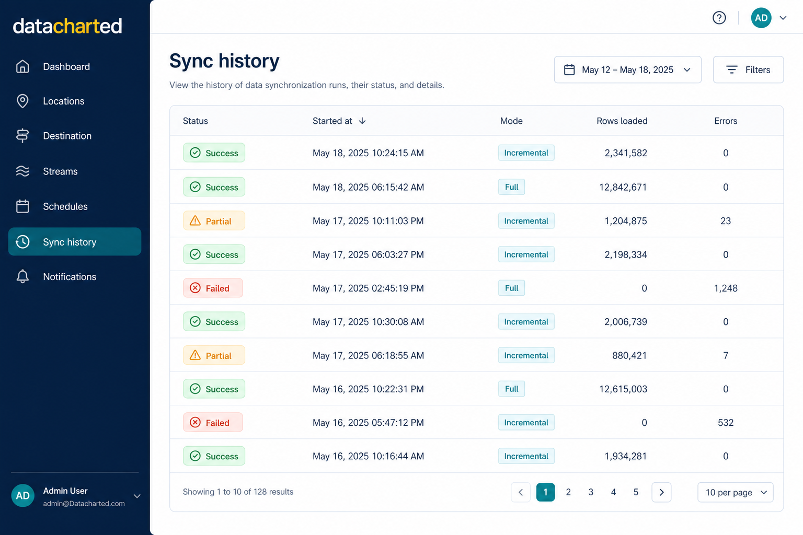Open the Notifications menu item

(75, 276)
